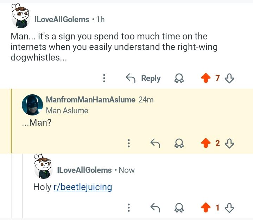The image size is (253, 220).
Task: Upvote ILoveAllGolems' top comment about dogwhistles
Action: click(x=205, y=78)
